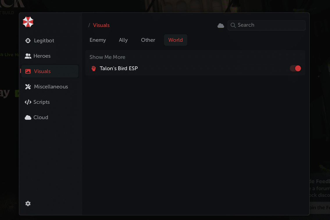
Task: Open Legitbot via its crosshair icon
Action: 28,41
